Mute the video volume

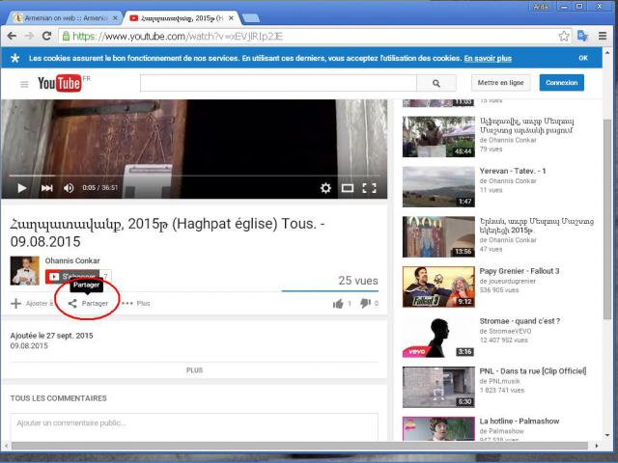tap(69, 188)
